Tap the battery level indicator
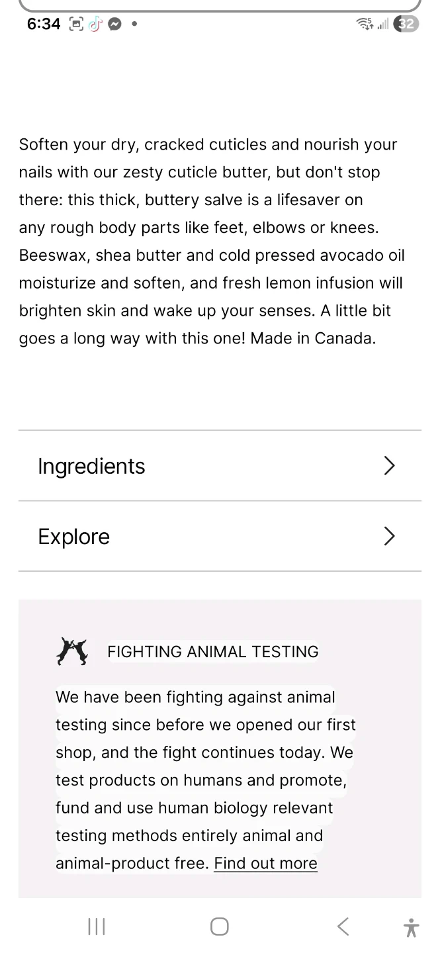Viewport: 440px width, 953px height. pos(406,24)
